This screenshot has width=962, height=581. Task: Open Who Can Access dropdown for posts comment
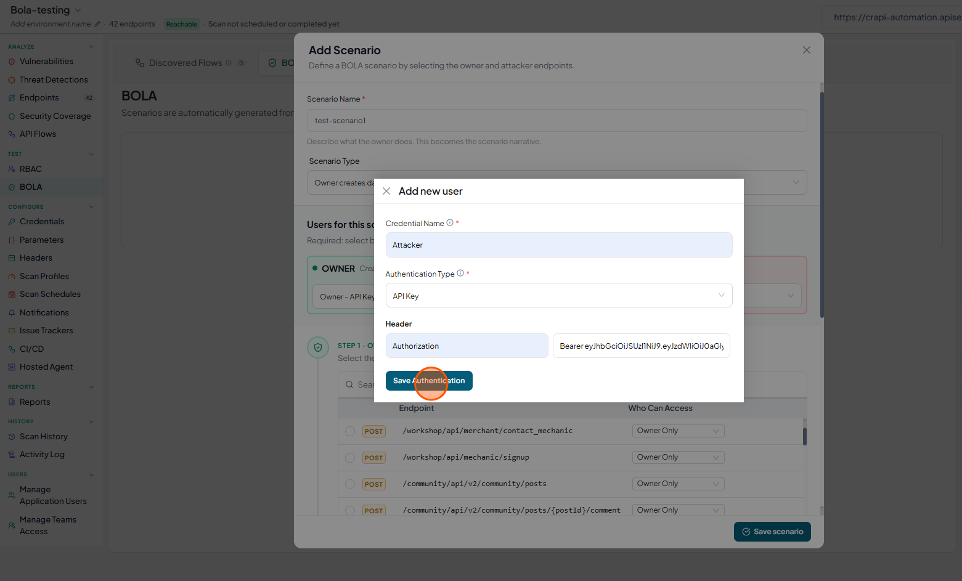tap(678, 510)
